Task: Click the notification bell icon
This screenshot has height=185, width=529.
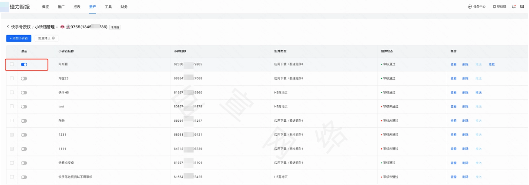Action: click(514, 6)
